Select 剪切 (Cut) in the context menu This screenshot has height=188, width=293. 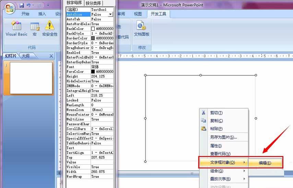[216, 113]
